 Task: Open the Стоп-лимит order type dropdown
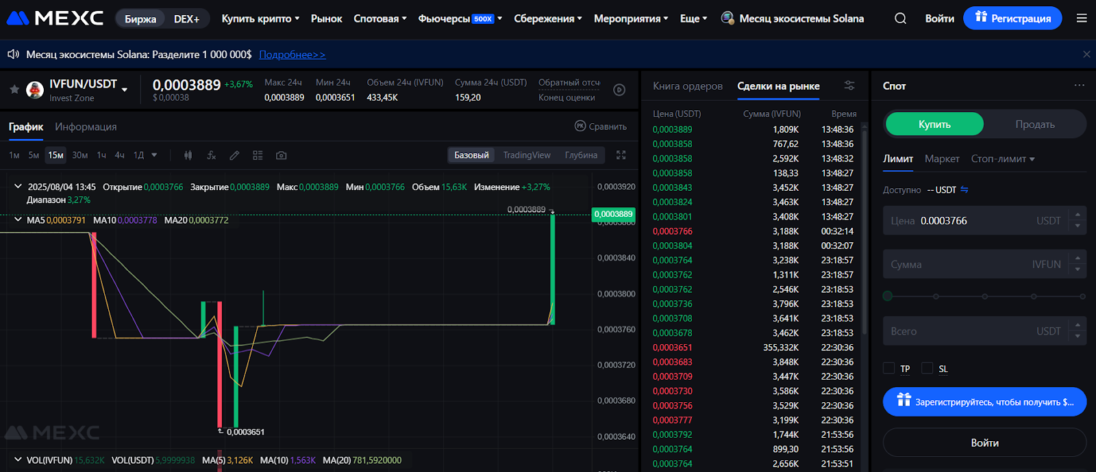point(1003,159)
